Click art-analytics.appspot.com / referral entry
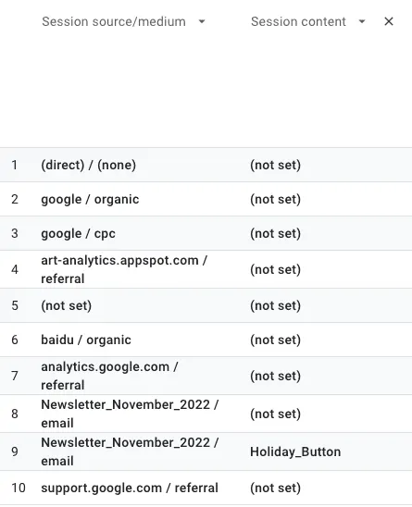 pyautogui.click(x=124, y=269)
